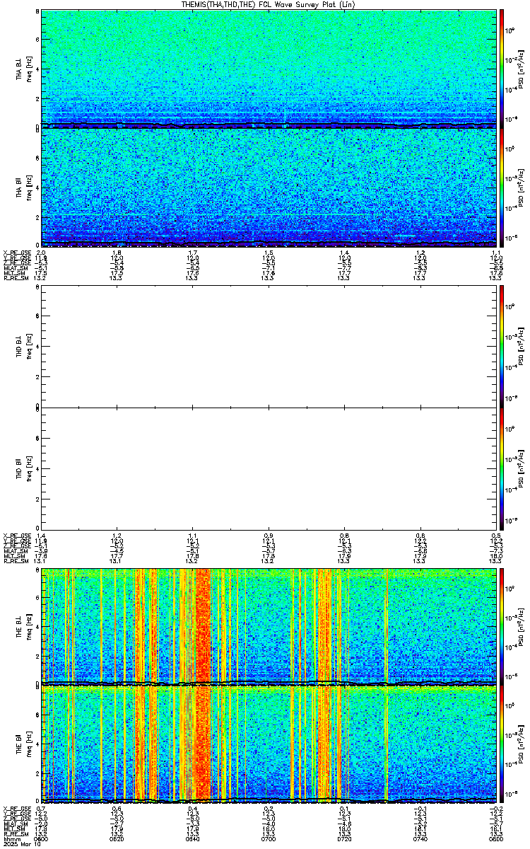Click the "hhmm" time axis label

click(x=11, y=838)
